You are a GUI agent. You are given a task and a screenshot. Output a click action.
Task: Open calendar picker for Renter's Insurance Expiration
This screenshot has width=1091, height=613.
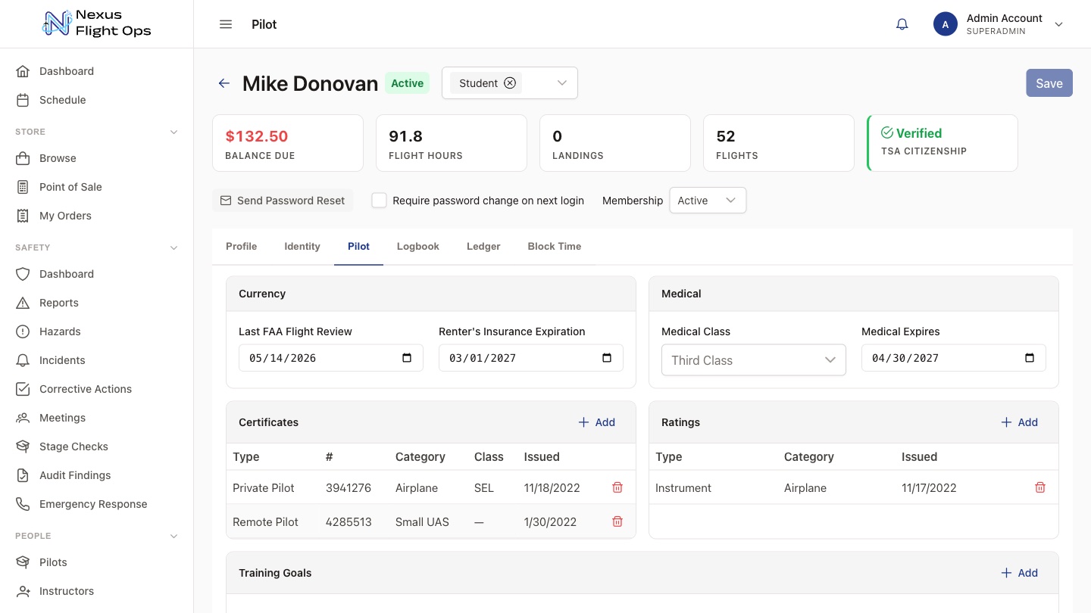[x=607, y=358]
